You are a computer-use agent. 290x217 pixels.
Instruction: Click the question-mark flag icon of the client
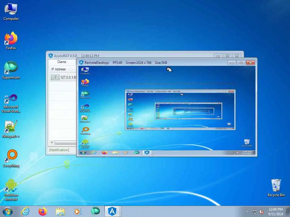point(55,77)
